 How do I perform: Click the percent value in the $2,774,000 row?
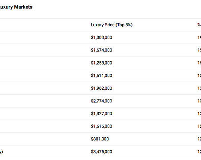[199, 101]
